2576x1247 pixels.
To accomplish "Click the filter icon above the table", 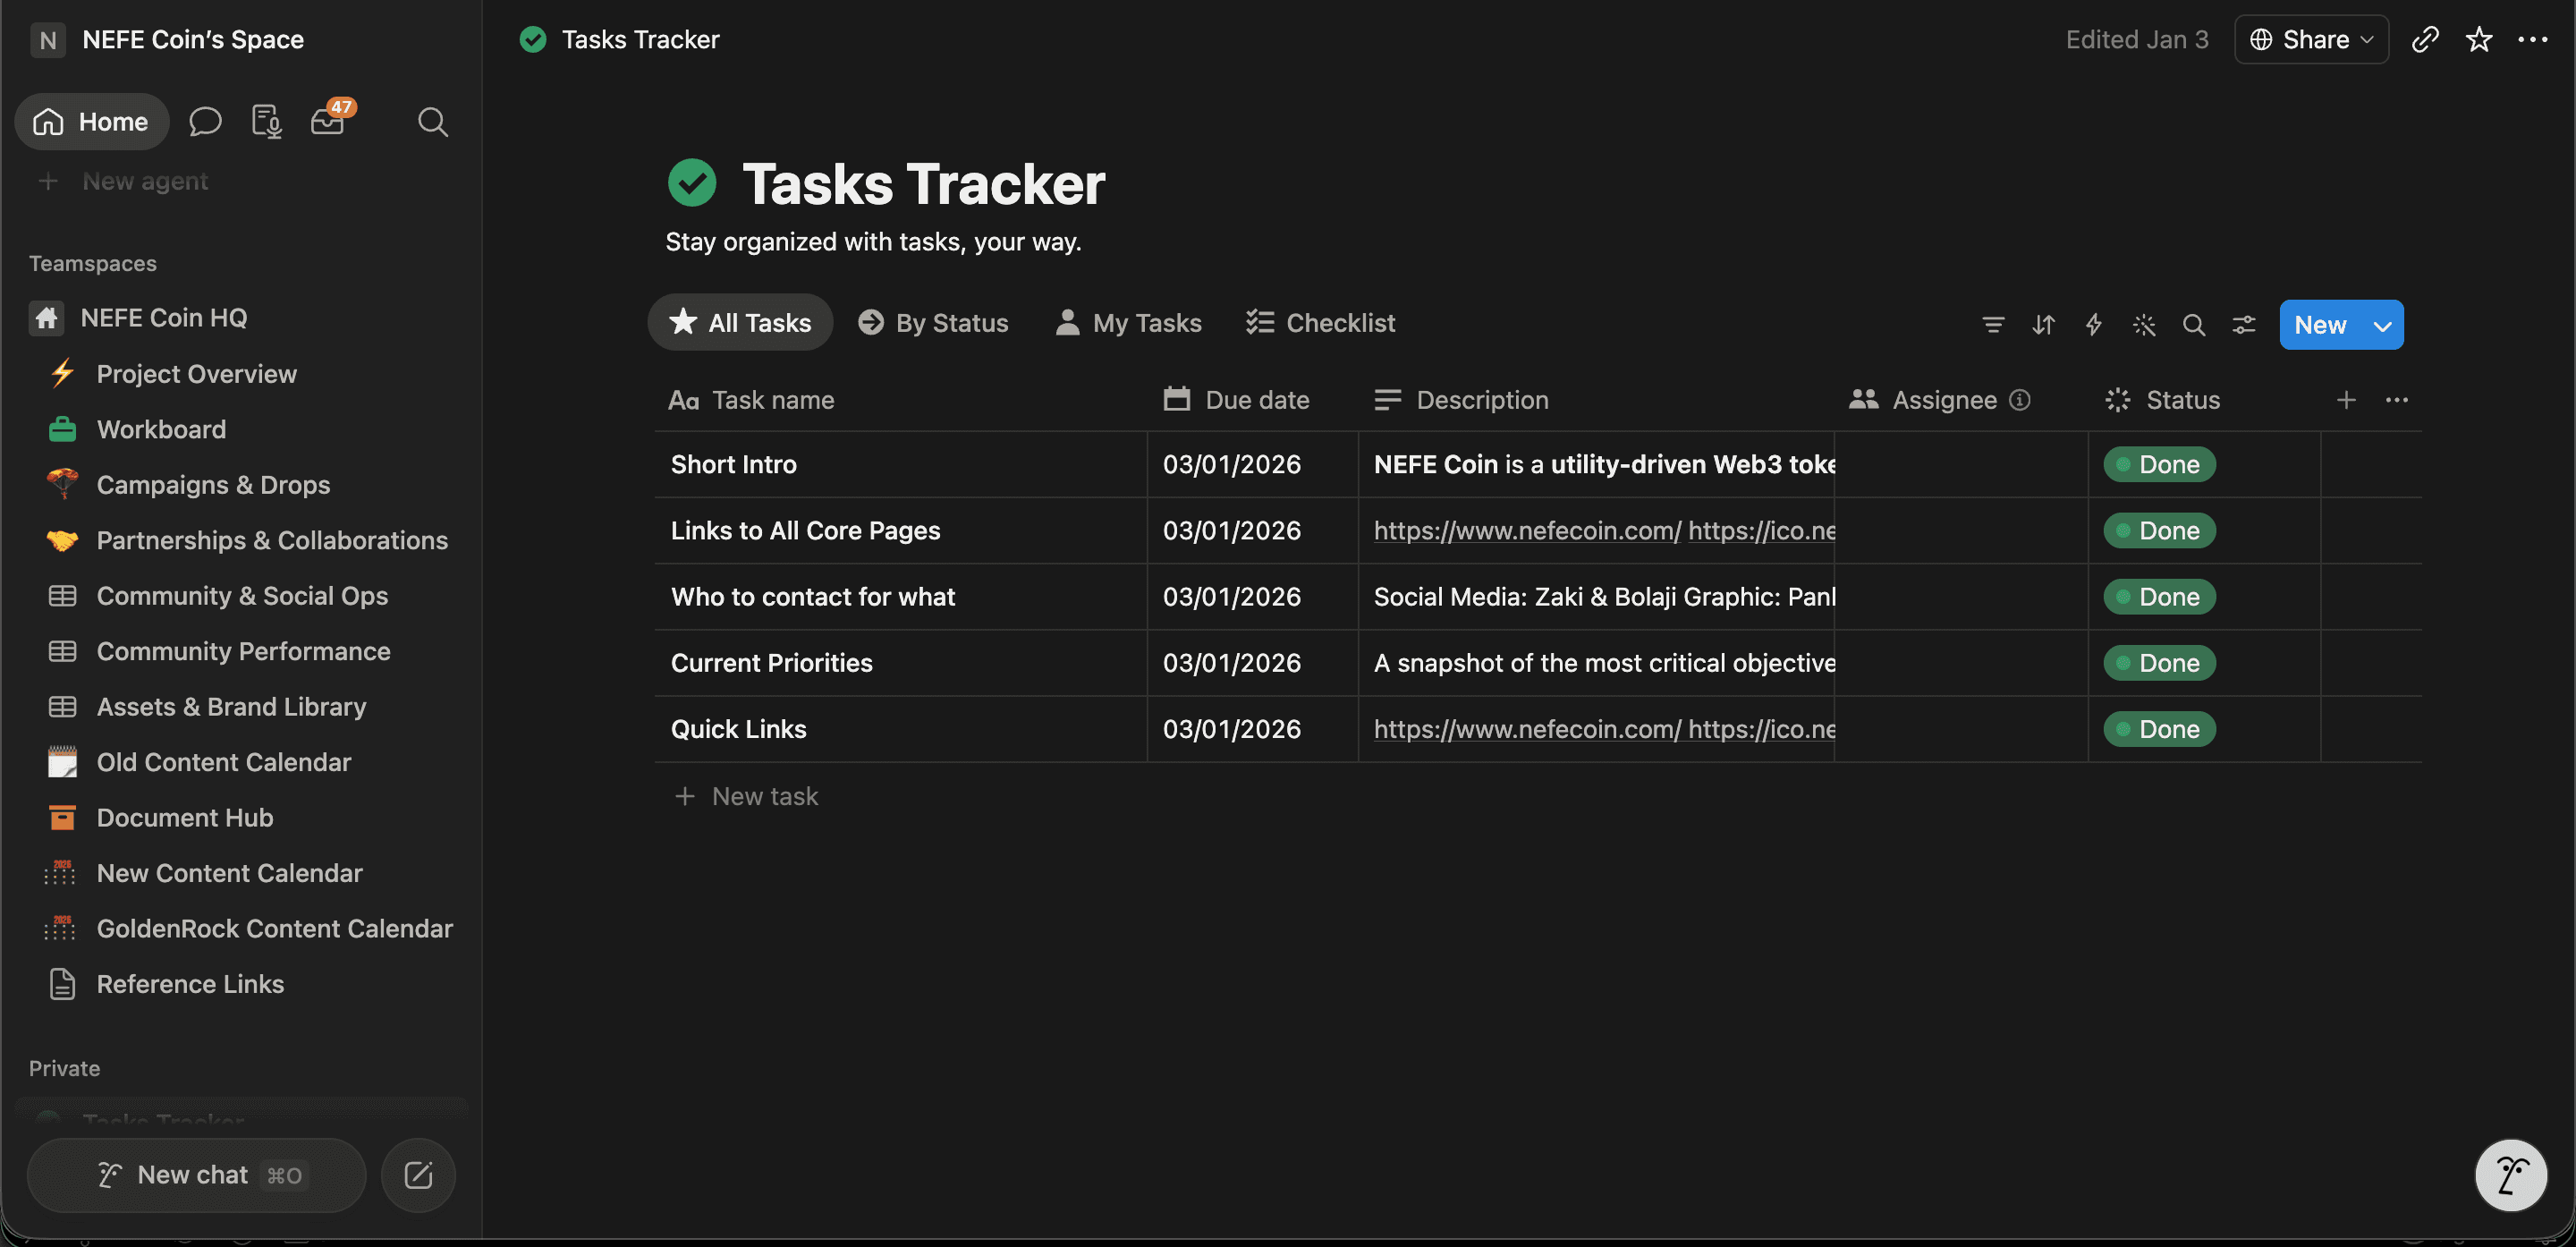I will 1992,324.
